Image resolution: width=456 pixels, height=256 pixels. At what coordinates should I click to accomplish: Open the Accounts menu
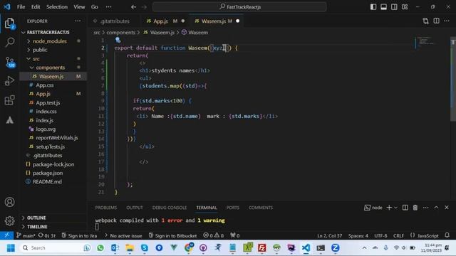click(x=9, y=202)
